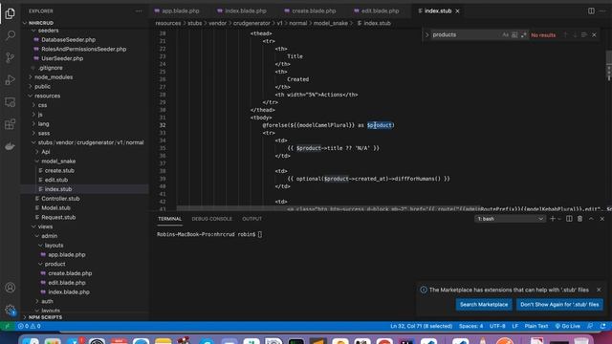612x344 pixels.
Task: Switch to the OUTPUT tab
Action: pos(251,219)
